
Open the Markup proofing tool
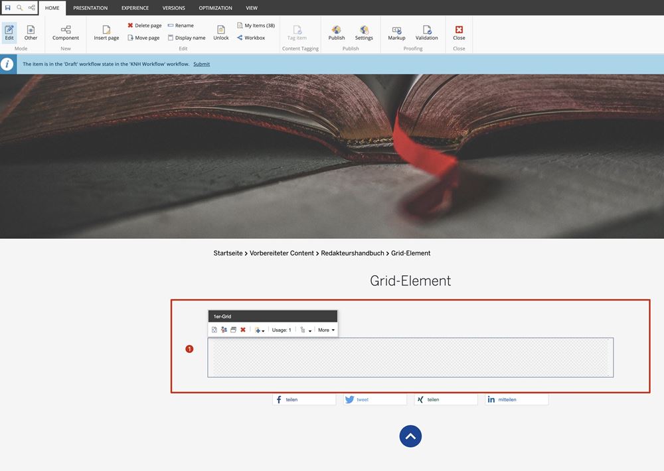click(x=396, y=33)
